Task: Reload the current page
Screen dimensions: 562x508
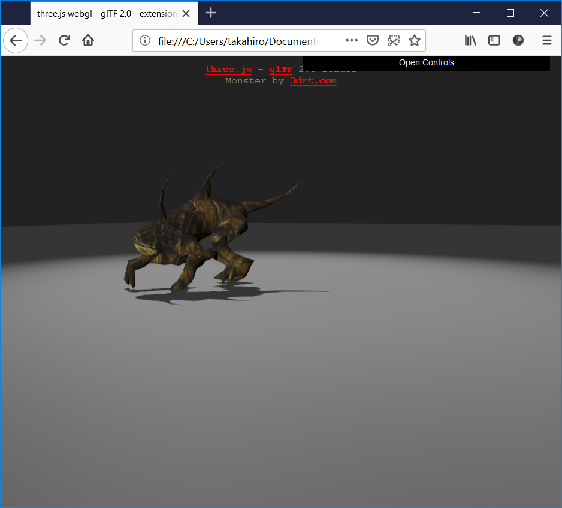Action: pyautogui.click(x=64, y=41)
